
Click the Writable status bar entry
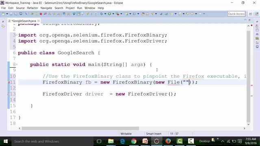[126, 133]
